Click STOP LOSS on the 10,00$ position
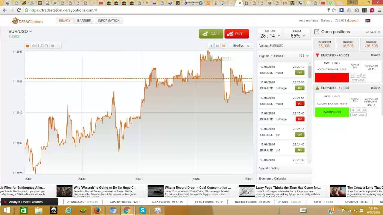This screenshot has width=383, height=215. 358,115
